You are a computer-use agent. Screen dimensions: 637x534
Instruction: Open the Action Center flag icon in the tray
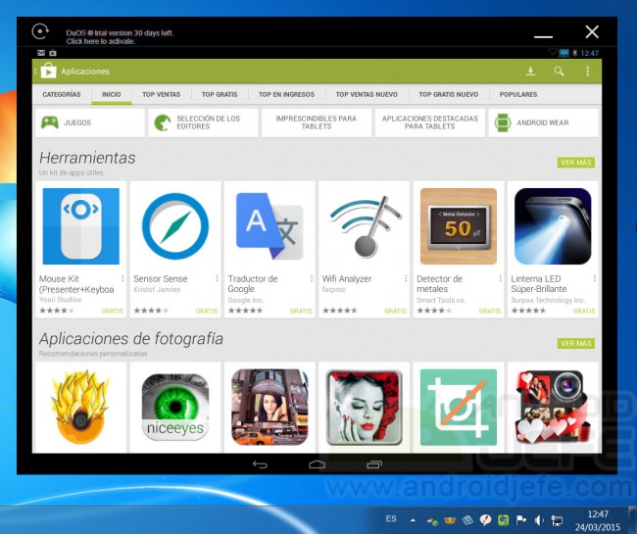click(520, 519)
